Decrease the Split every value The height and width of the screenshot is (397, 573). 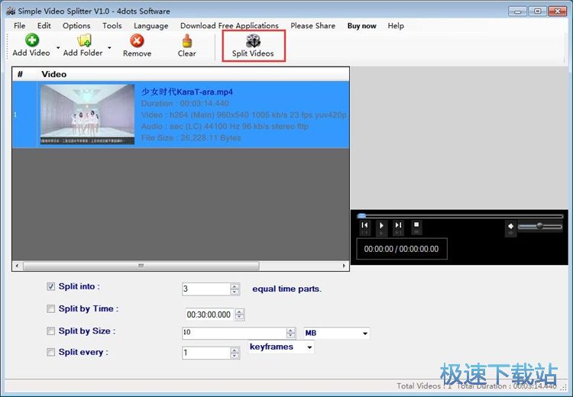coord(235,356)
